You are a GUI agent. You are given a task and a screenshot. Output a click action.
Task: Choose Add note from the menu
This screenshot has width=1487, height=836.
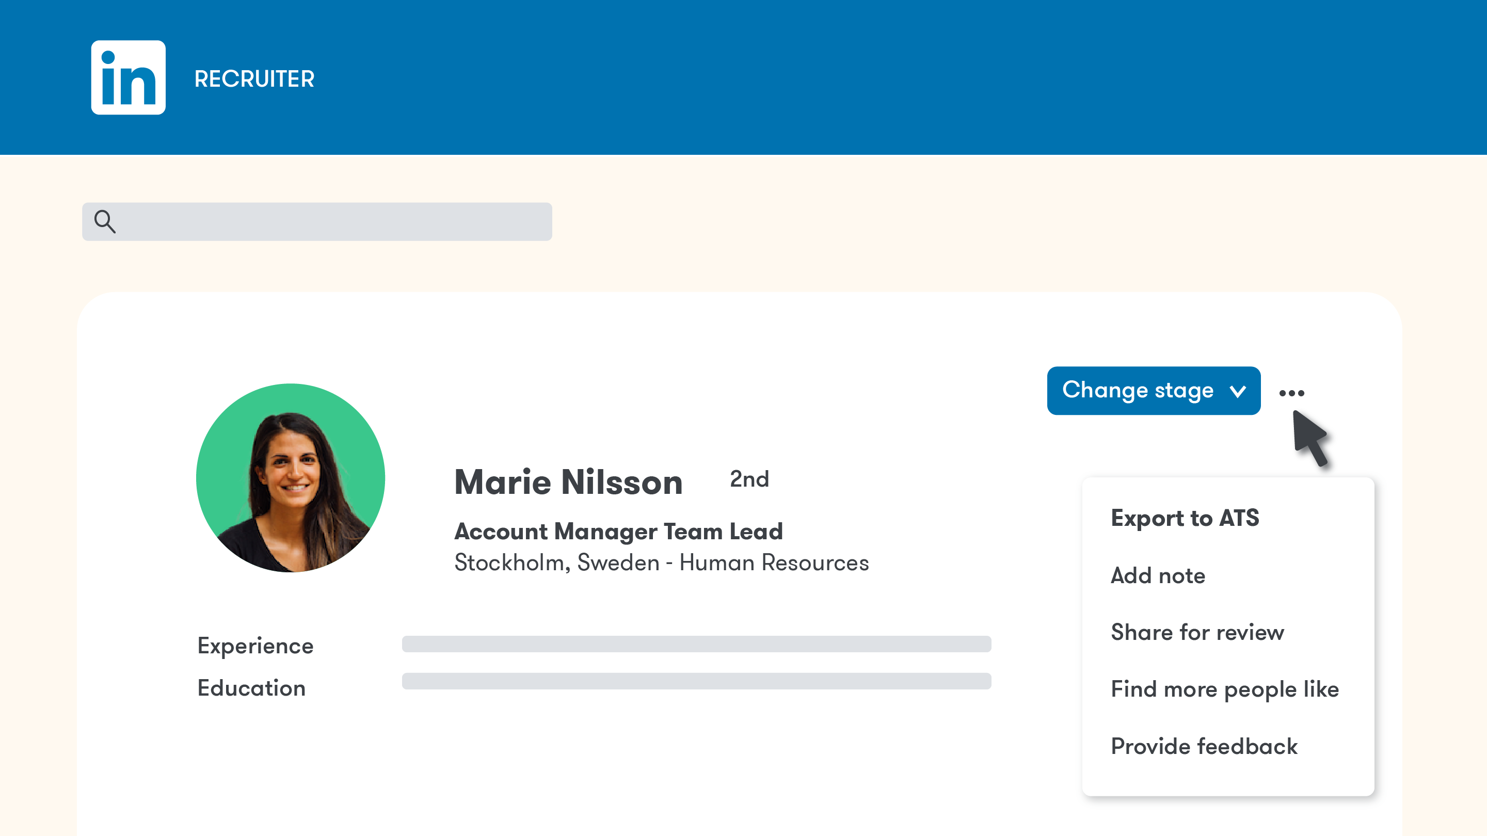(1157, 575)
